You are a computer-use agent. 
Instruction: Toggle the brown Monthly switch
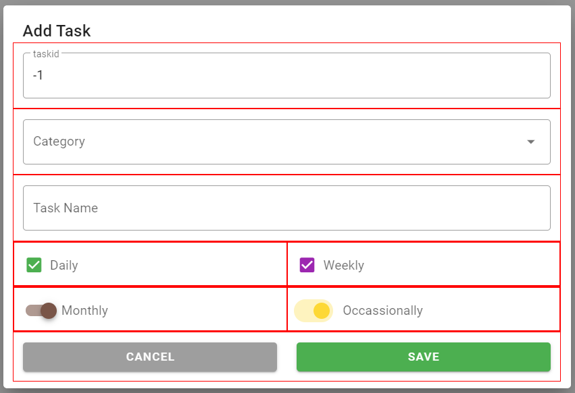(x=41, y=311)
